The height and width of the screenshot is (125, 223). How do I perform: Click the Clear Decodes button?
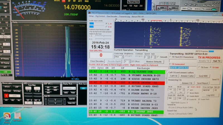97,61
